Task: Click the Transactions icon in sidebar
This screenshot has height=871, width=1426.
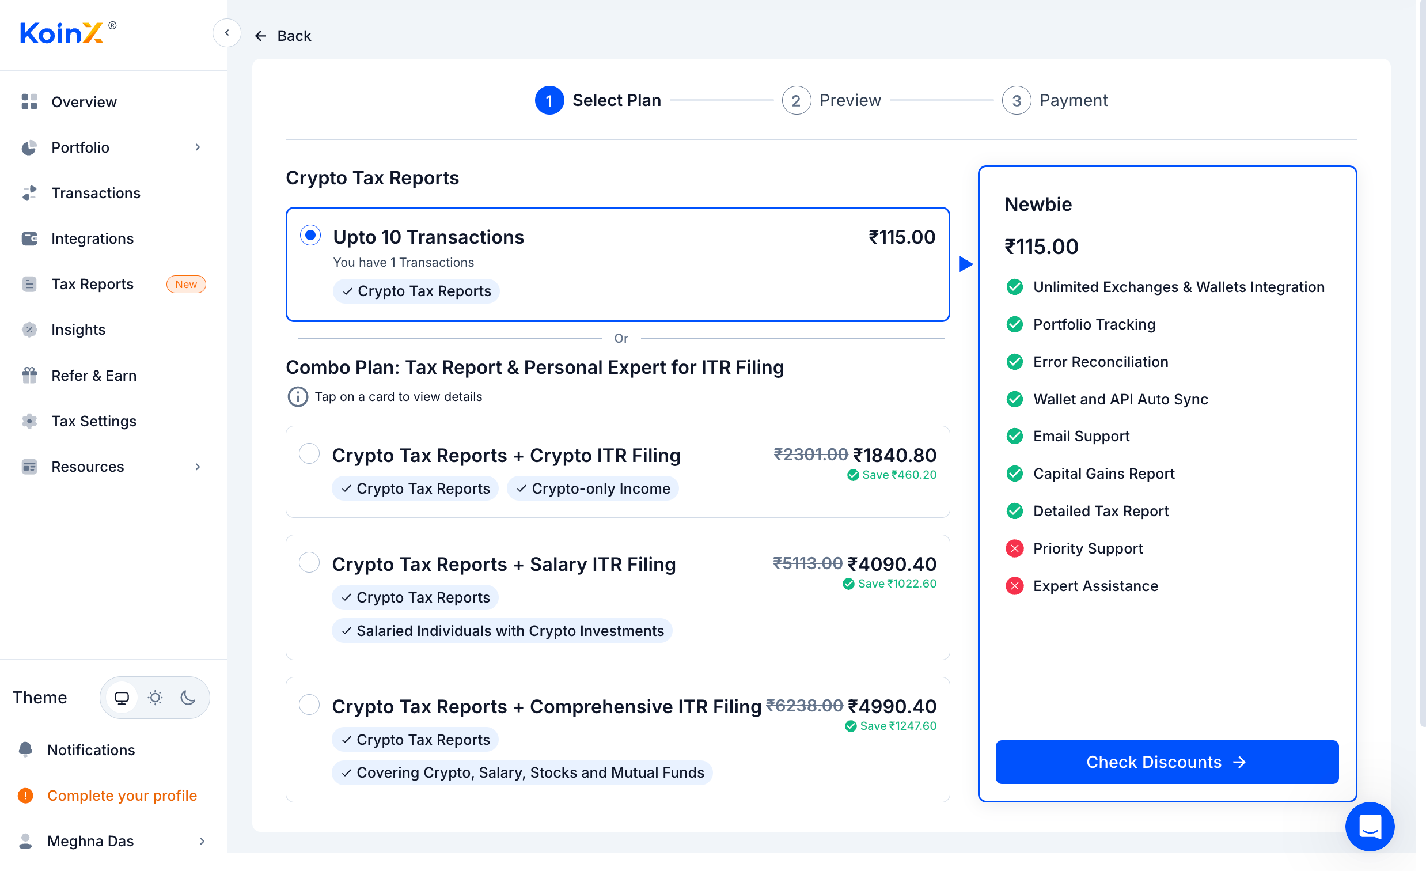Action: pyautogui.click(x=29, y=193)
